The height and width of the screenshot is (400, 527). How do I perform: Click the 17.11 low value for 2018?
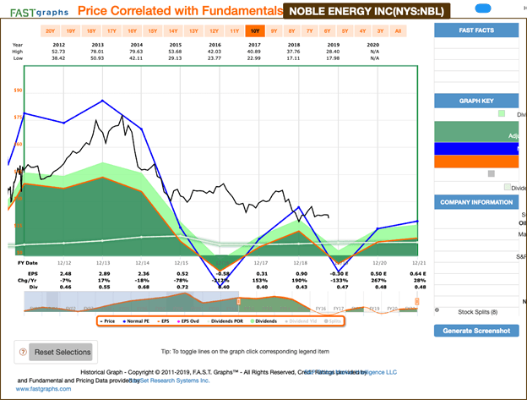click(293, 58)
